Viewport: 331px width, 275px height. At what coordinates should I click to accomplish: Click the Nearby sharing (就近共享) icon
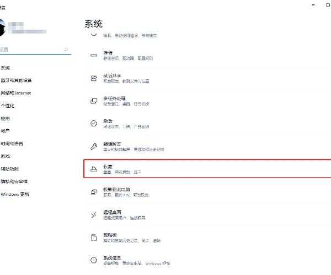click(93, 78)
